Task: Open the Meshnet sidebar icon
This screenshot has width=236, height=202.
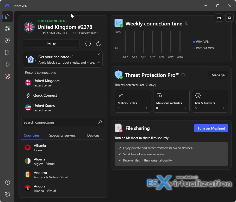Action: (x=7, y=65)
